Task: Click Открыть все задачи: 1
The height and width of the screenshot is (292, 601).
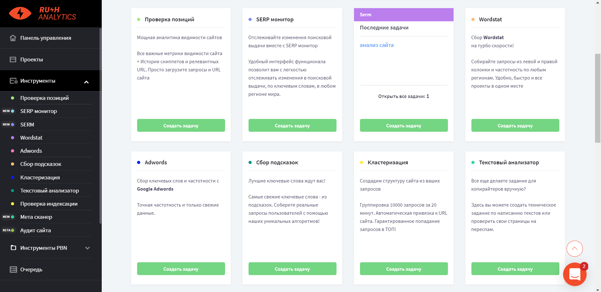Action: tap(403, 96)
